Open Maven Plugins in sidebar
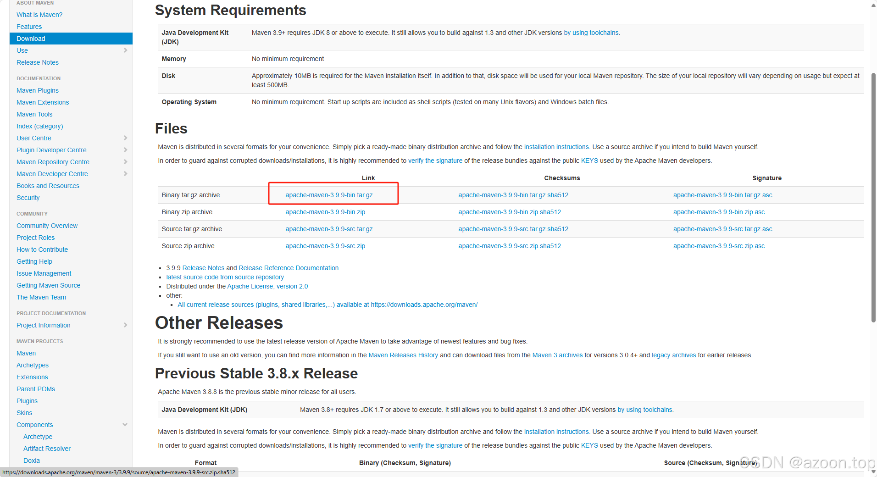Screen dimensions: 877x477 [x=38, y=90]
